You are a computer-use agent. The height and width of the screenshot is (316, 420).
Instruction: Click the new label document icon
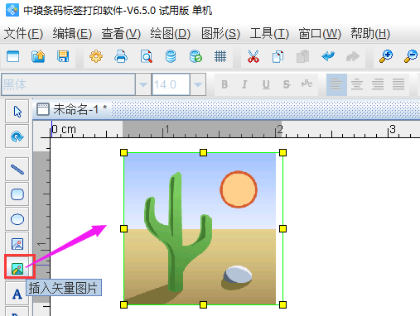point(12,56)
